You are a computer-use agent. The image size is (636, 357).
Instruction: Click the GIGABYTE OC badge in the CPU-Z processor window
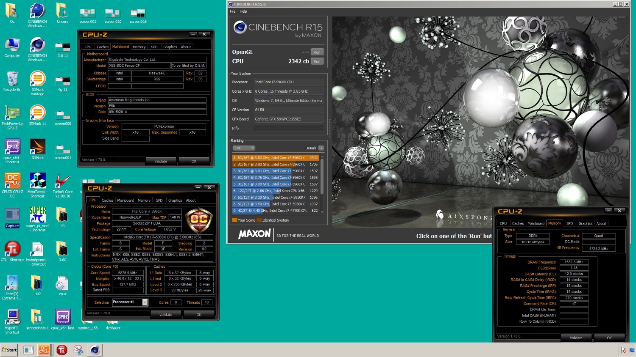(x=199, y=220)
